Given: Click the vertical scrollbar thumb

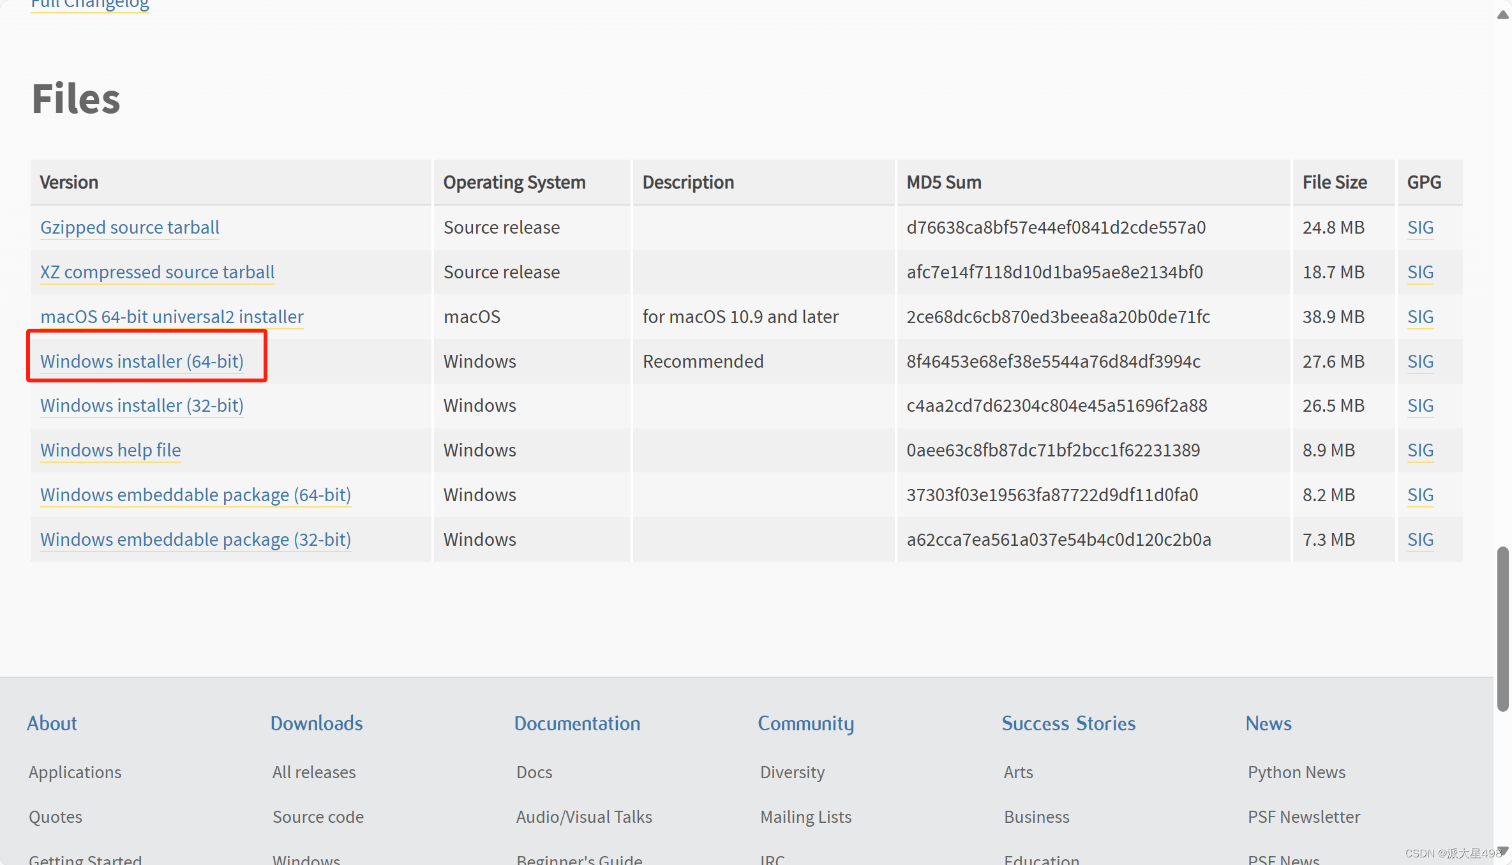Looking at the screenshot, I should click(x=1502, y=629).
